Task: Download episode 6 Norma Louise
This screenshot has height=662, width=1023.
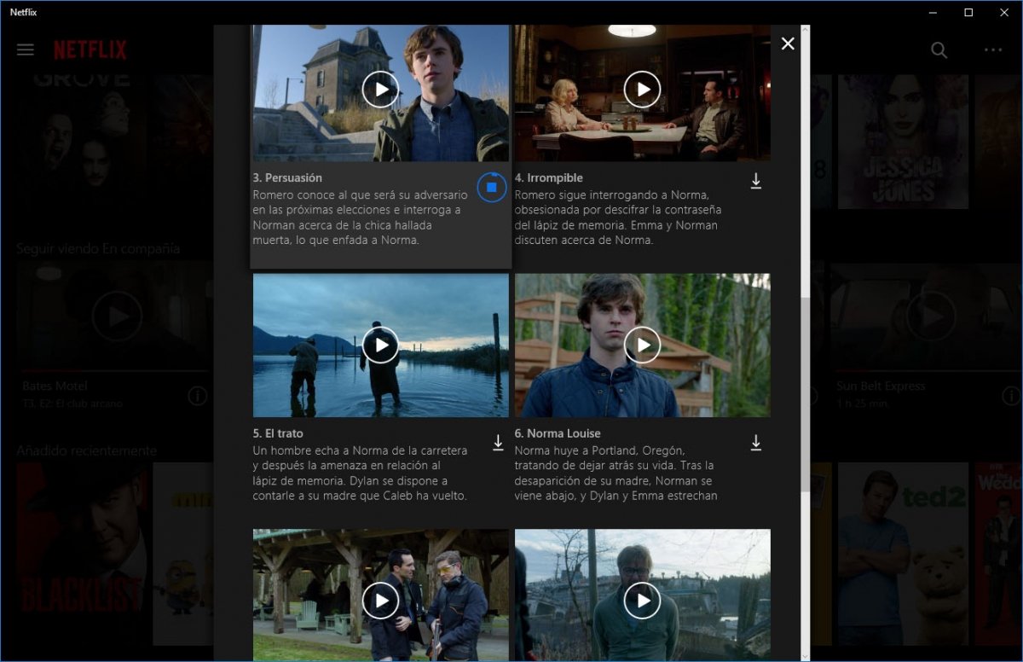Action: click(x=755, y=443)
